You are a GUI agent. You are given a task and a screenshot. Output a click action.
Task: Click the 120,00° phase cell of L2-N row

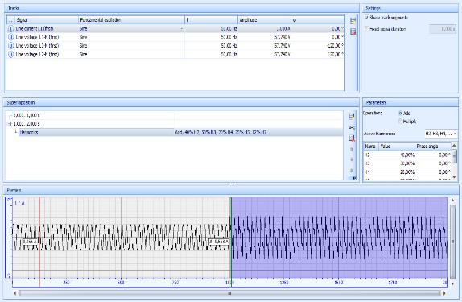pos(318,54)
